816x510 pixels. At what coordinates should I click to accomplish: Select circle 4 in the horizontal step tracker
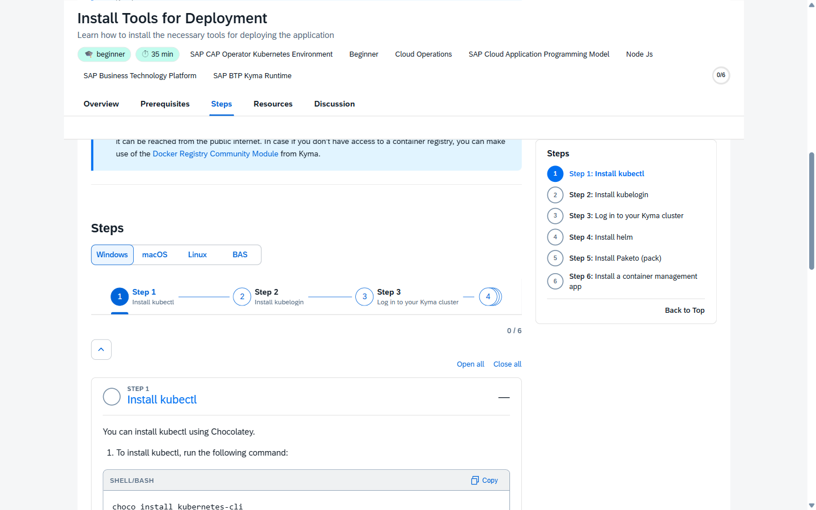click(488, 296)
